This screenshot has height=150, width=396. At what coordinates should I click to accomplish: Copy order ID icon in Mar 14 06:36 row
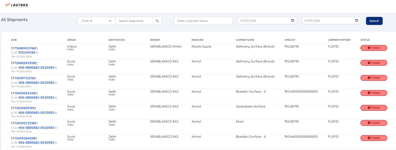pos(56,128)
